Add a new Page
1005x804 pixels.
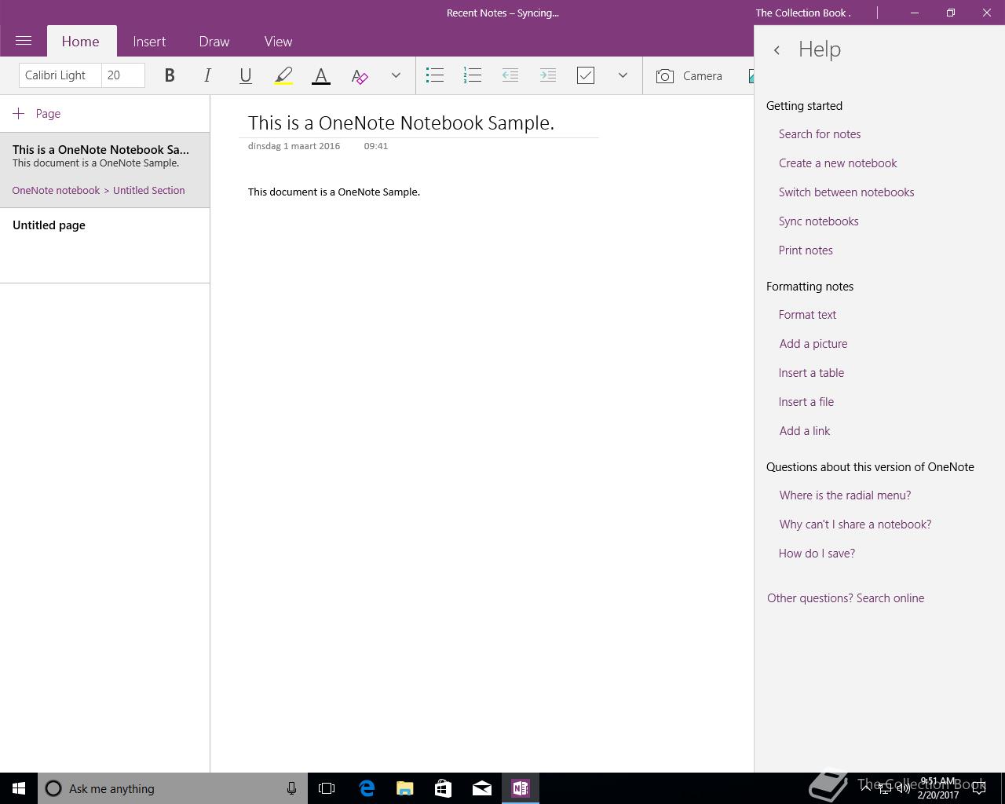tap(37, 114)
